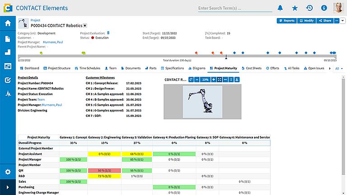347x195 pixels.
Task: Open history clock icon
Action: tap(309, 8)
